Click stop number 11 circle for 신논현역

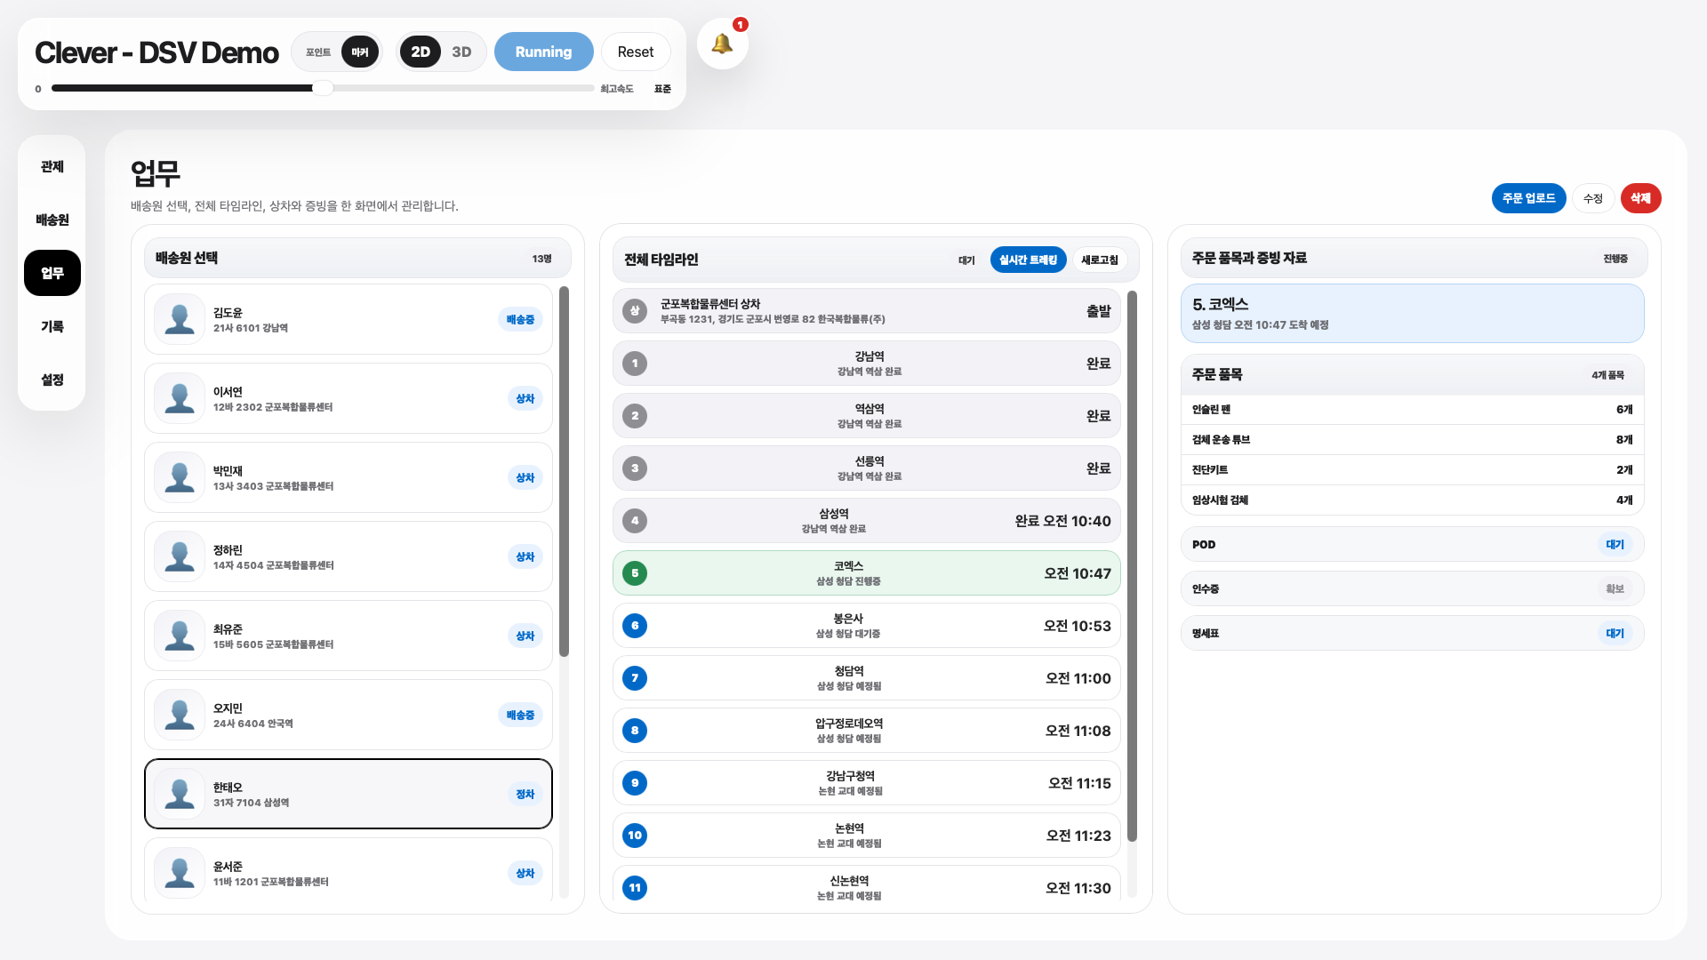(x=635, y=888)
